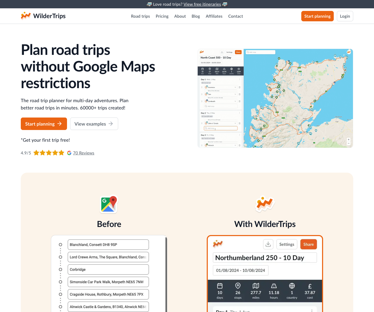Image resolution: width=374 pixels, height=312 pixels.
Task: Click the Corbridge destination field
Action: click(x=108, y=269)
